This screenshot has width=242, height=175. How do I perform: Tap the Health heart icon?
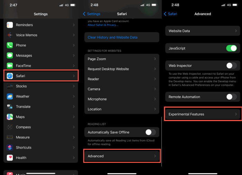tap(10, 158)
